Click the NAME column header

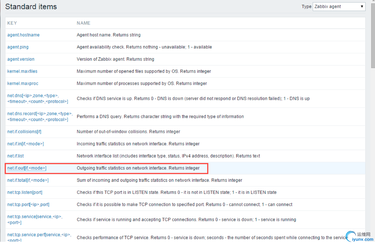(x=83, y=23)
